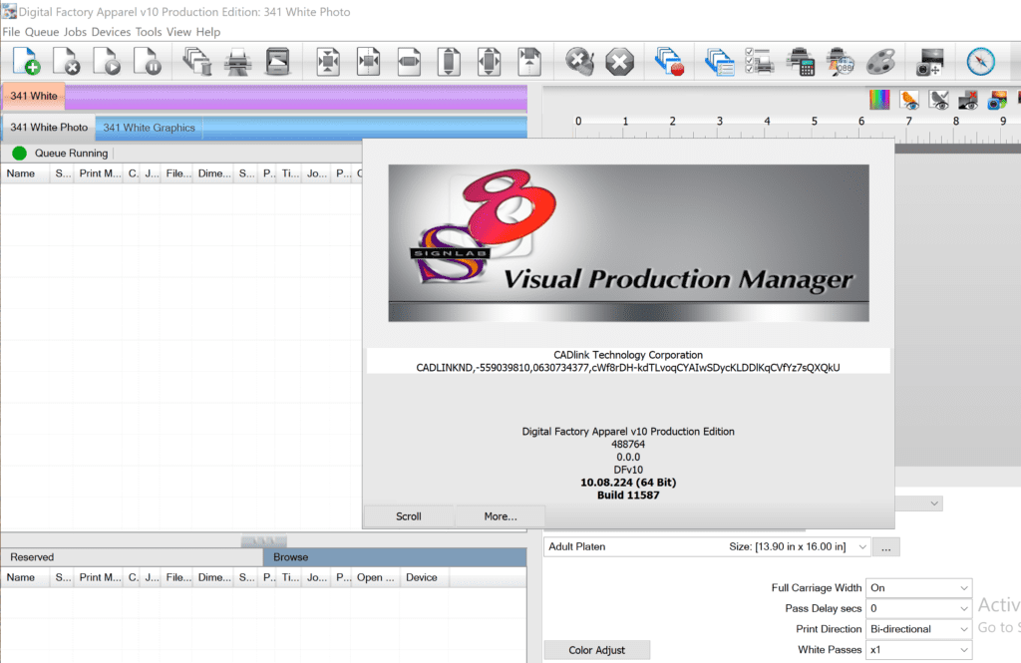1021x663 pixels.
Task: Open the compass icon in the toolbar
Action: [981, 62]
